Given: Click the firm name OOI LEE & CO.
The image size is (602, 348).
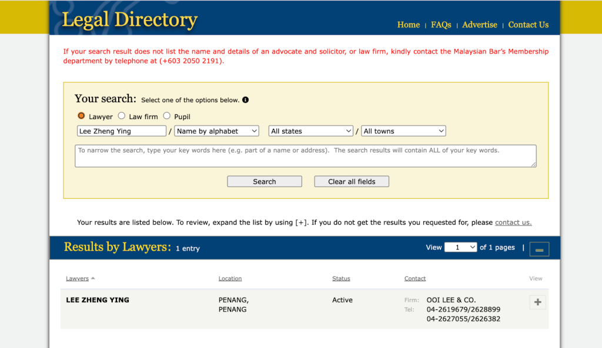Looking at the screenshot, I should pyautogui.click(x=451, y=300).
